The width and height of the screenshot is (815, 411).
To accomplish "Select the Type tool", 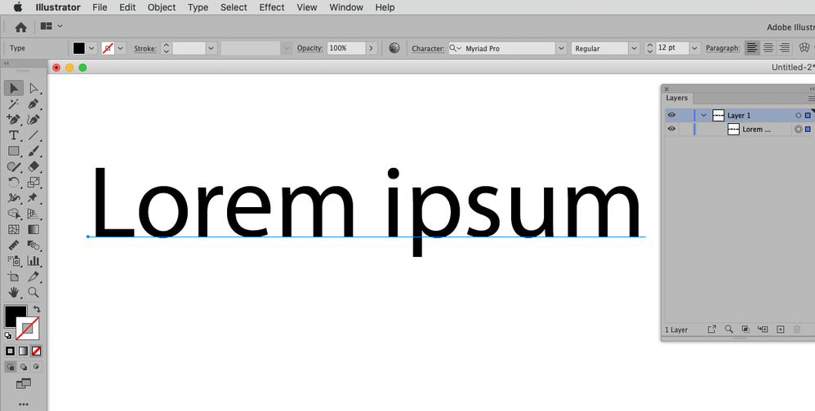I will pos(14,135).
